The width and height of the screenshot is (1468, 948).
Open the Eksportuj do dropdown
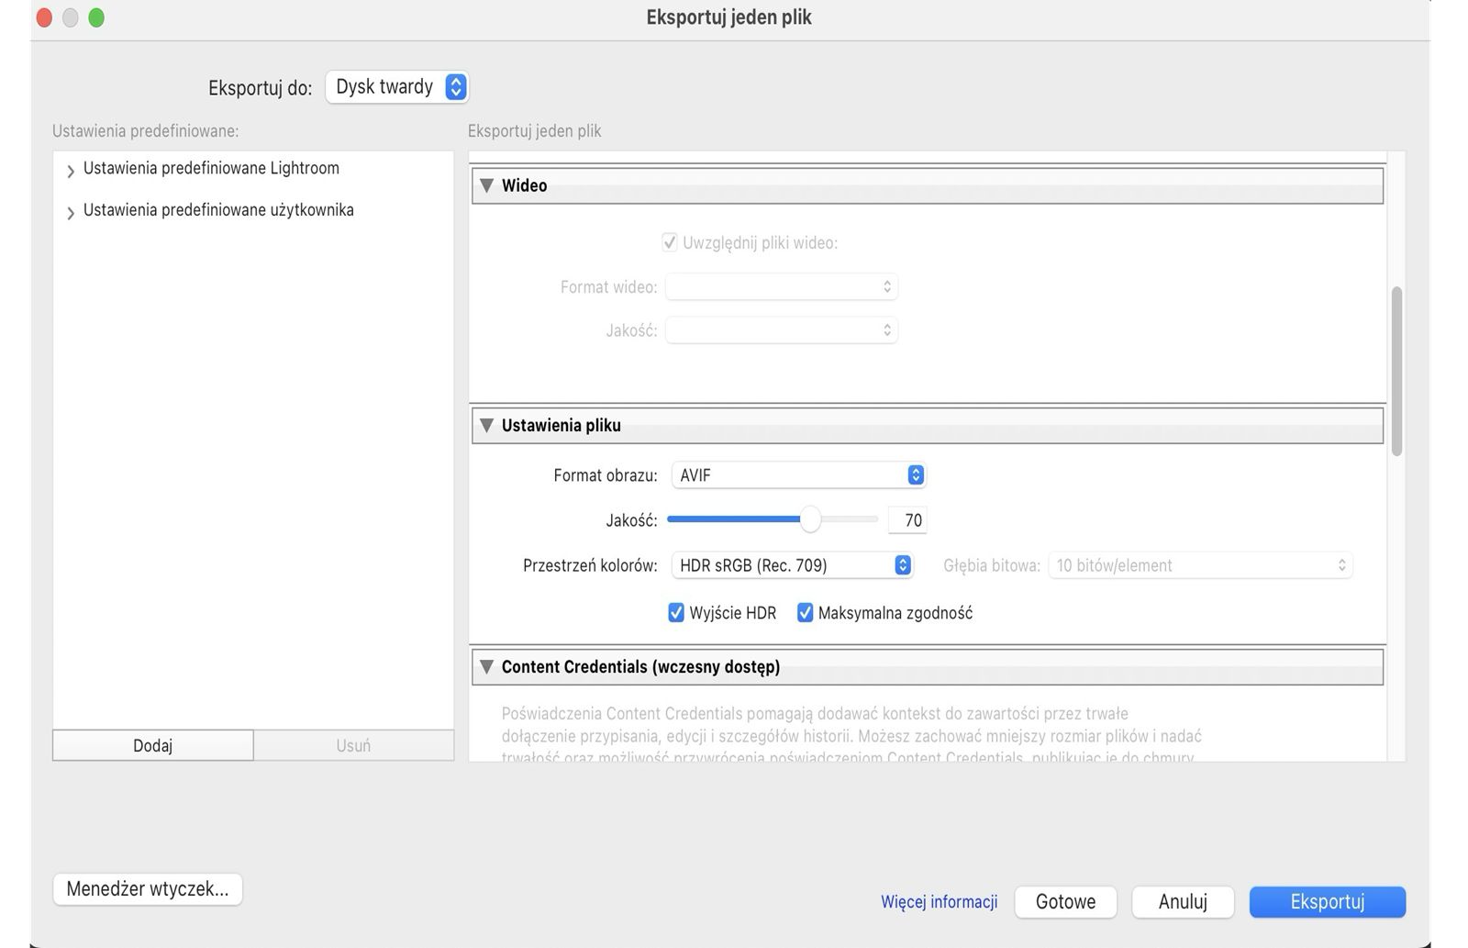[397, 87]
